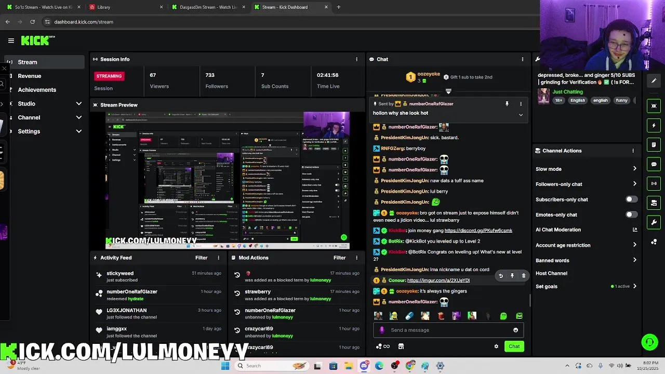
Task: Open Banned words arrow
Action: pyautogui.click(x=634, y=260)
